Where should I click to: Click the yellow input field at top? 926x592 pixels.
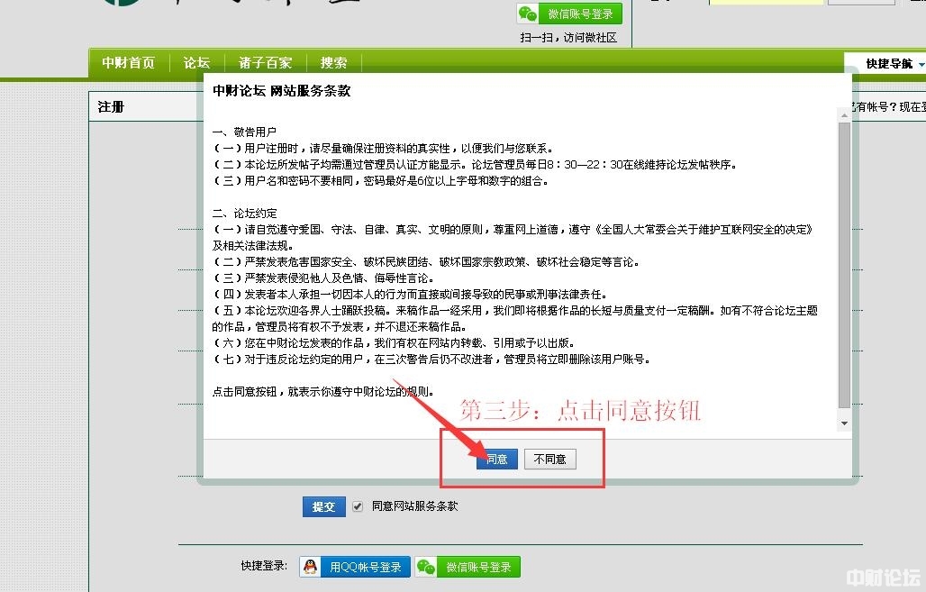[766, 3]
